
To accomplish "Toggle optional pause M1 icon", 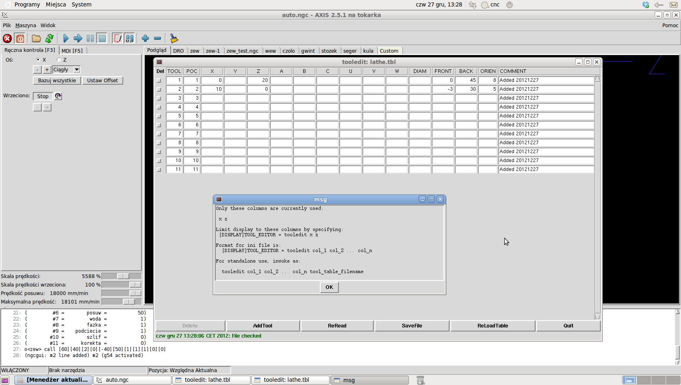I will (129, 38).
